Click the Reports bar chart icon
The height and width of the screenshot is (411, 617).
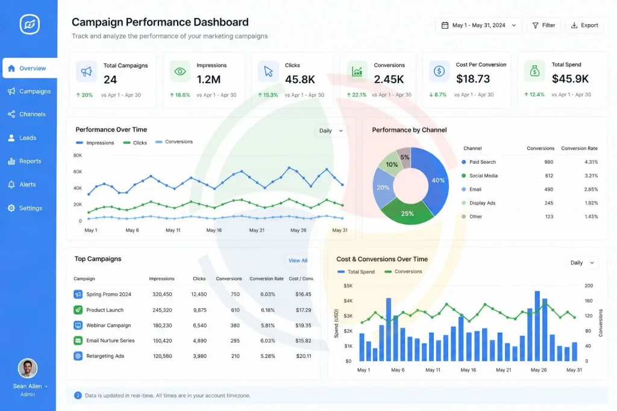(x=11, y=161)
